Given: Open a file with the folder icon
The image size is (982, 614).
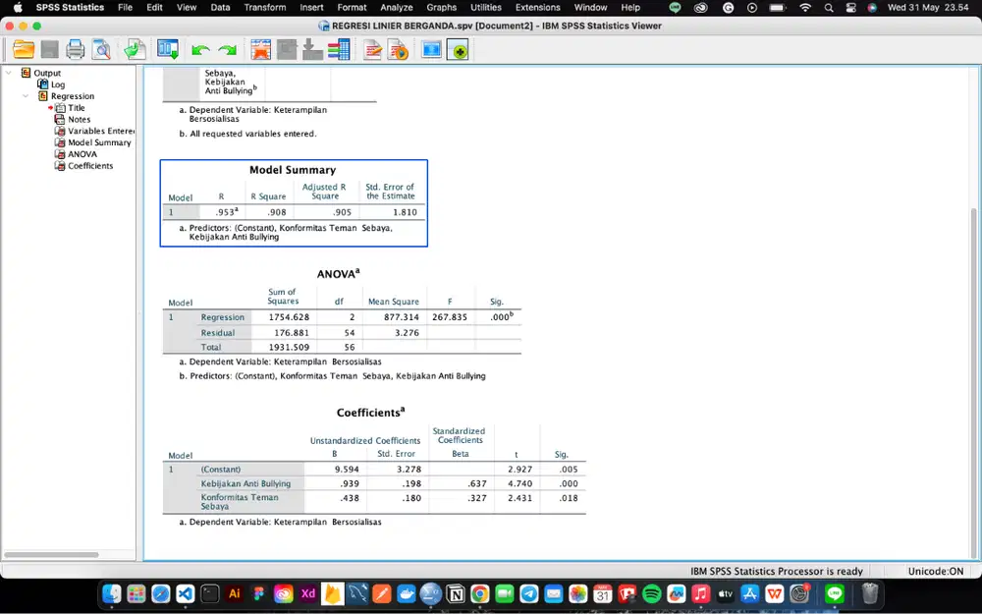Looking at the screenshot, I should point(24,49).
